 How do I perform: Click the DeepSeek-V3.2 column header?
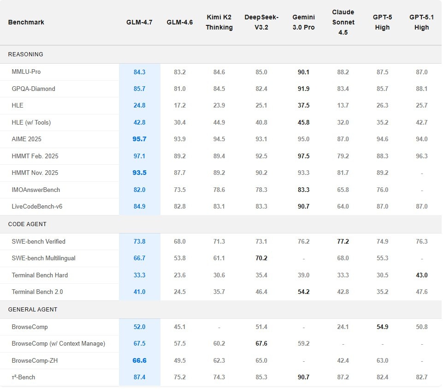[261, 22]
